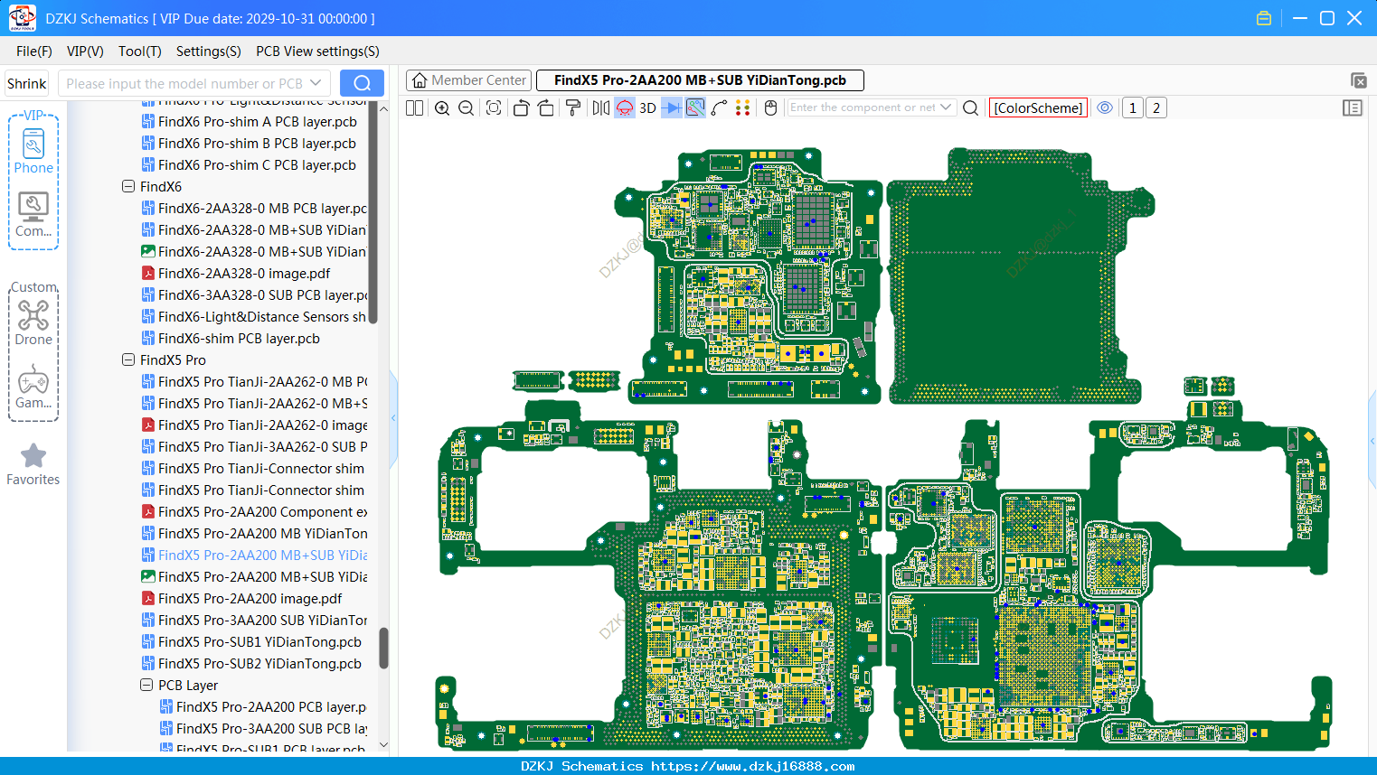Collapse the FindX5 Pro folder
The height and width of the screenshot is (775, 1377).
128,359
